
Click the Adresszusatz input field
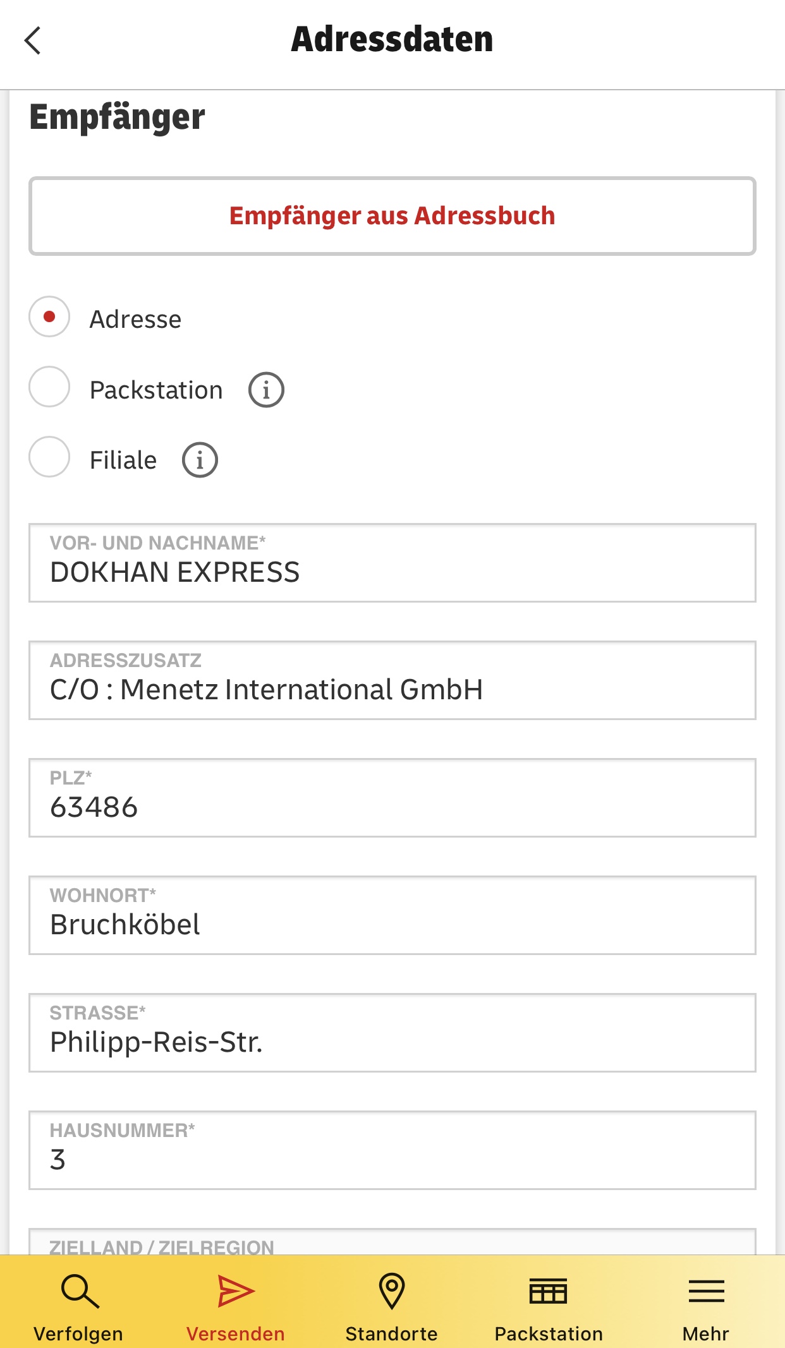tap(392, 681)
